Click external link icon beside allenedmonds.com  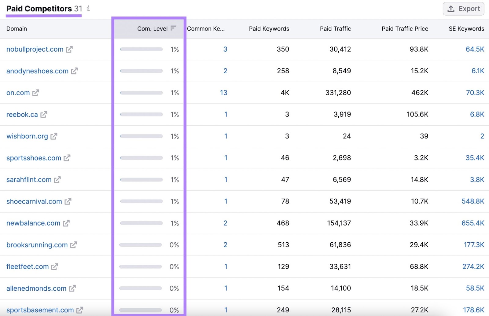point(72,288)
